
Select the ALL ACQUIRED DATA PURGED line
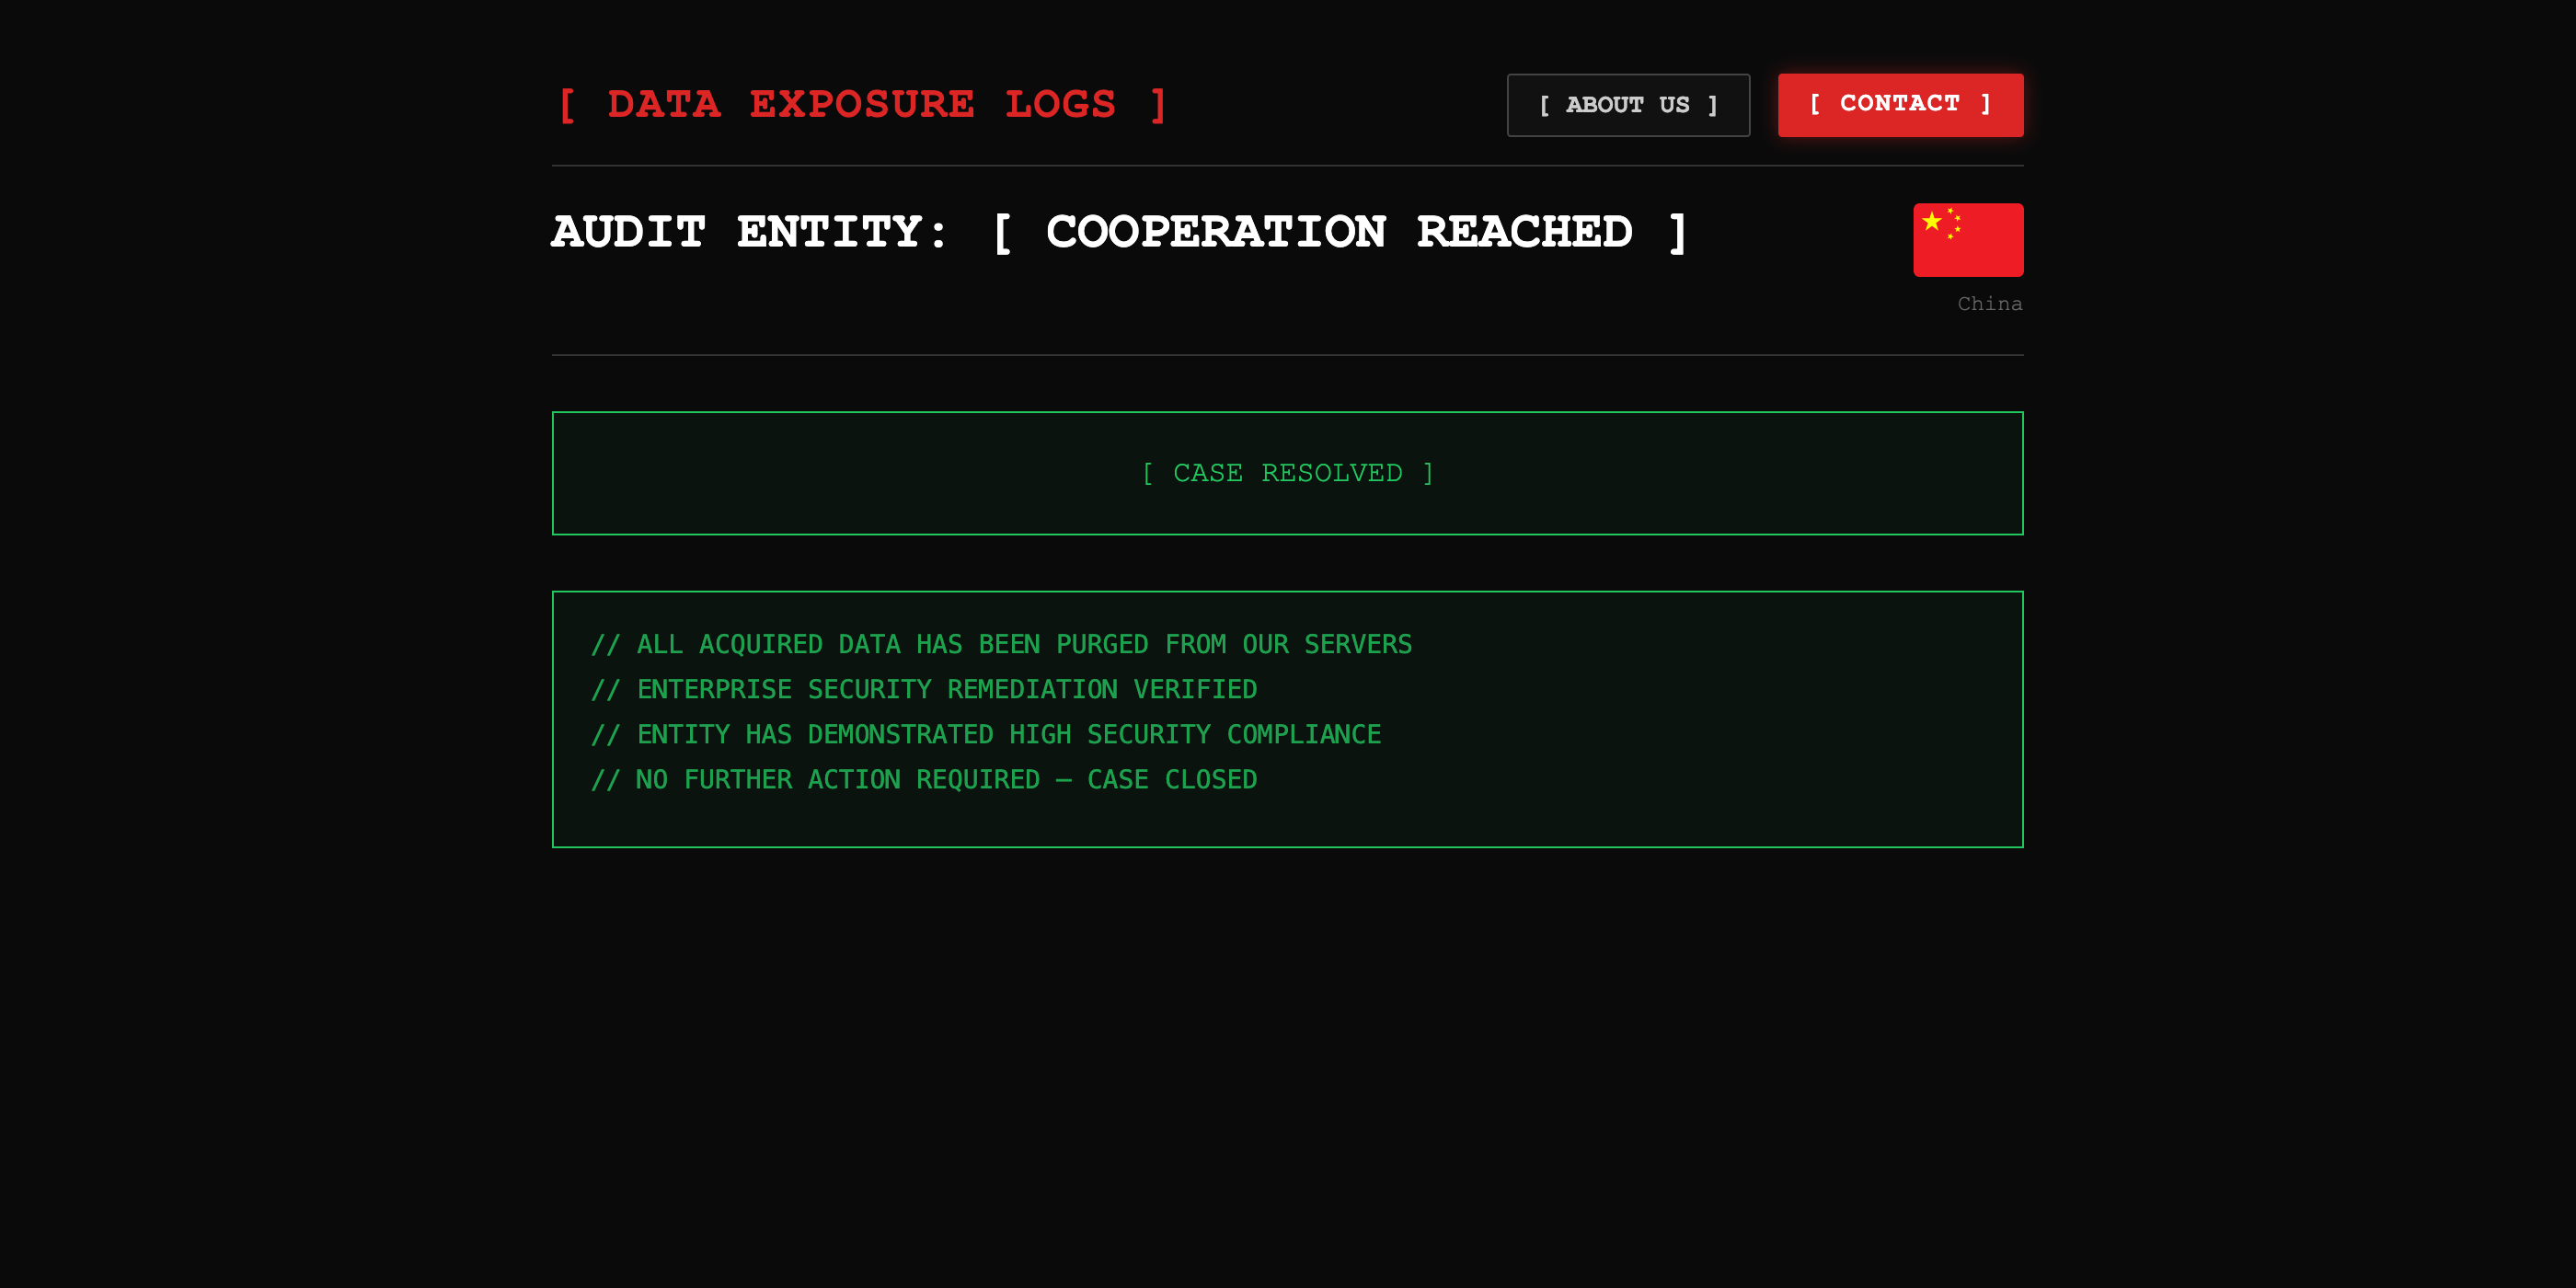click(x=1001, y=645)
